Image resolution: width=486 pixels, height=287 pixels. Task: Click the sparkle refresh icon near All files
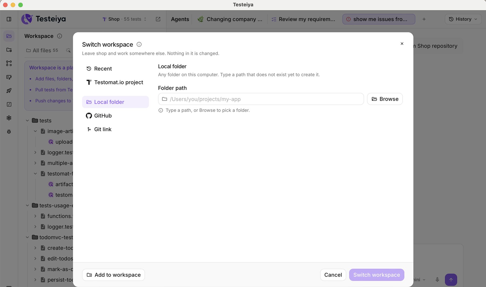[x=68, y=50]
